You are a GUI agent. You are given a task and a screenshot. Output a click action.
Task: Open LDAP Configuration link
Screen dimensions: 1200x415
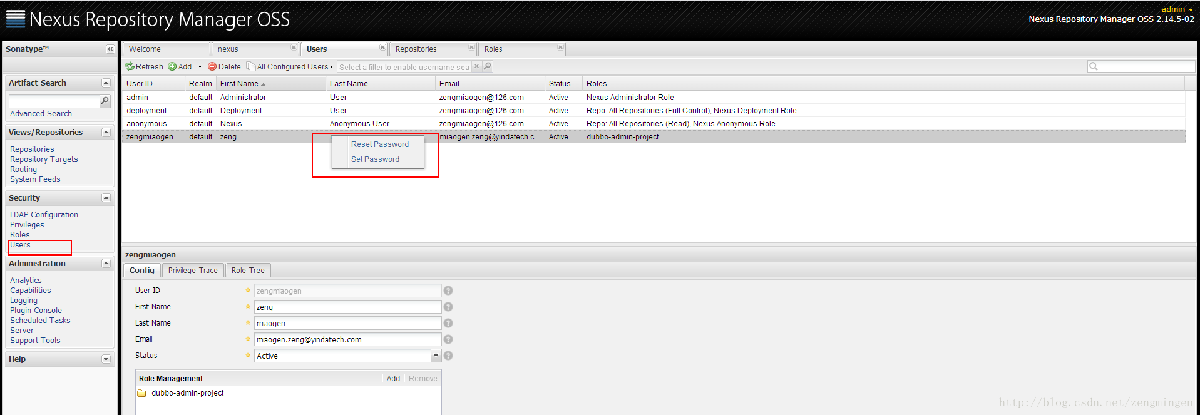click(x=44, y=215)
